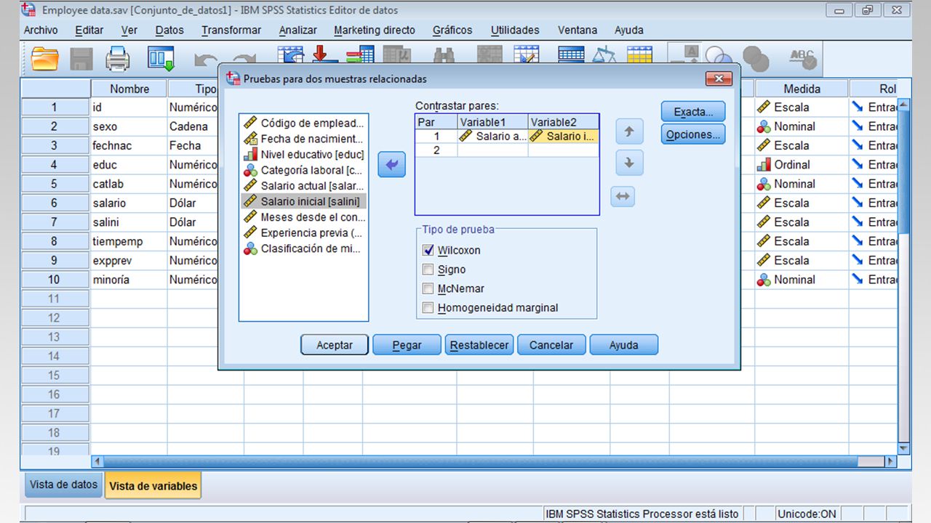
Task: Select Clasificación de mi... in list
Action: pyautogui.click(x=304, y=248)
